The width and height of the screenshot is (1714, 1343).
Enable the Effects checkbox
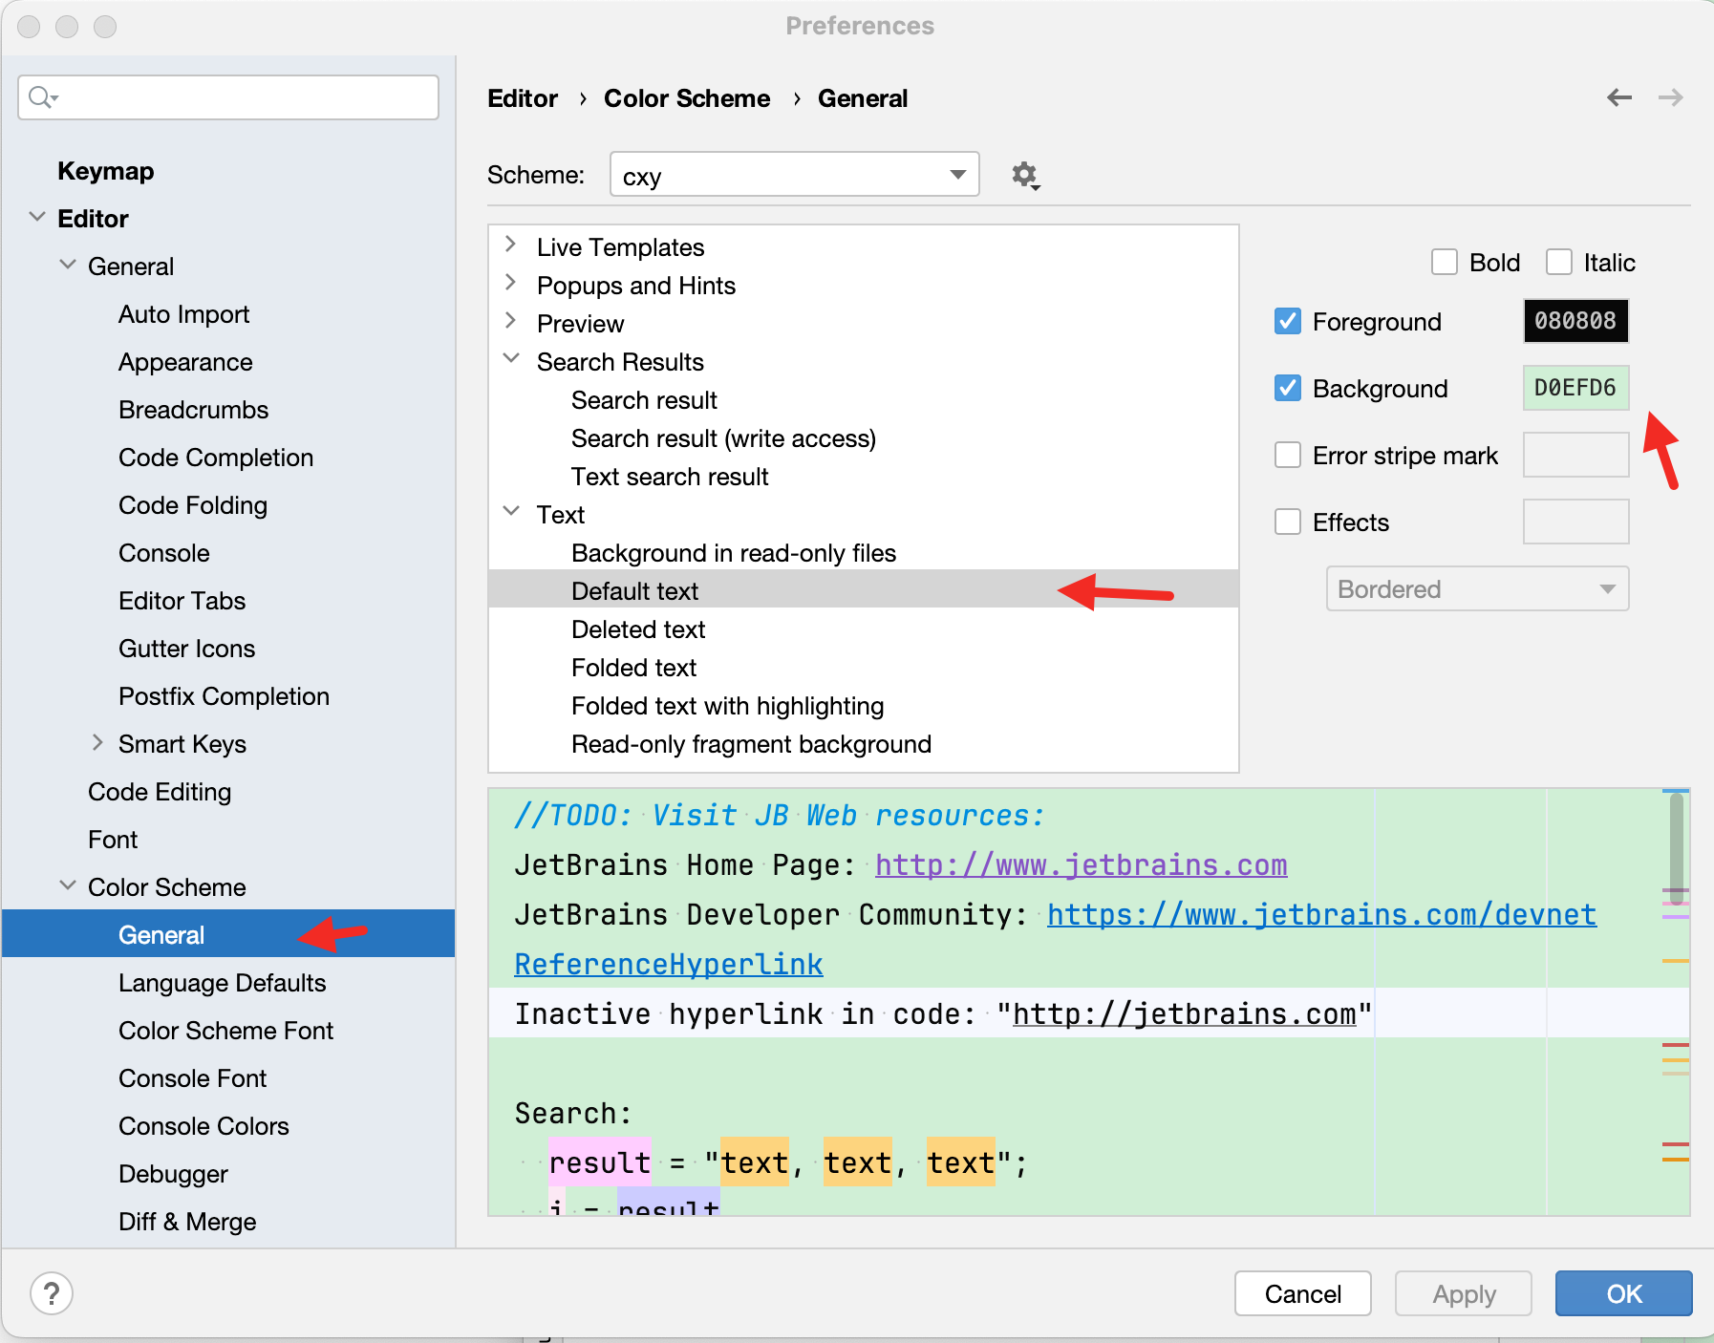(x=1288, y=522)
